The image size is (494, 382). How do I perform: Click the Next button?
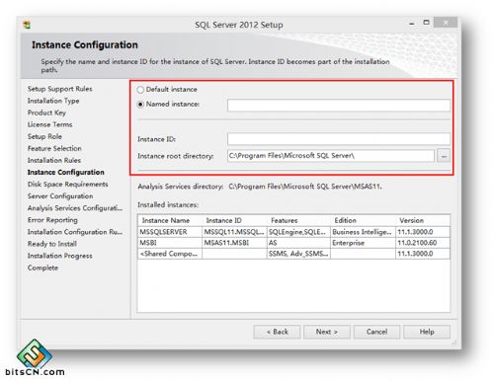[327, 332]
